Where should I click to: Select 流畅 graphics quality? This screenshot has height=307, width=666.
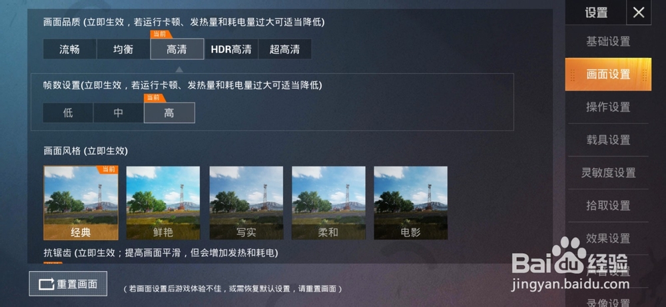point(70,49)
